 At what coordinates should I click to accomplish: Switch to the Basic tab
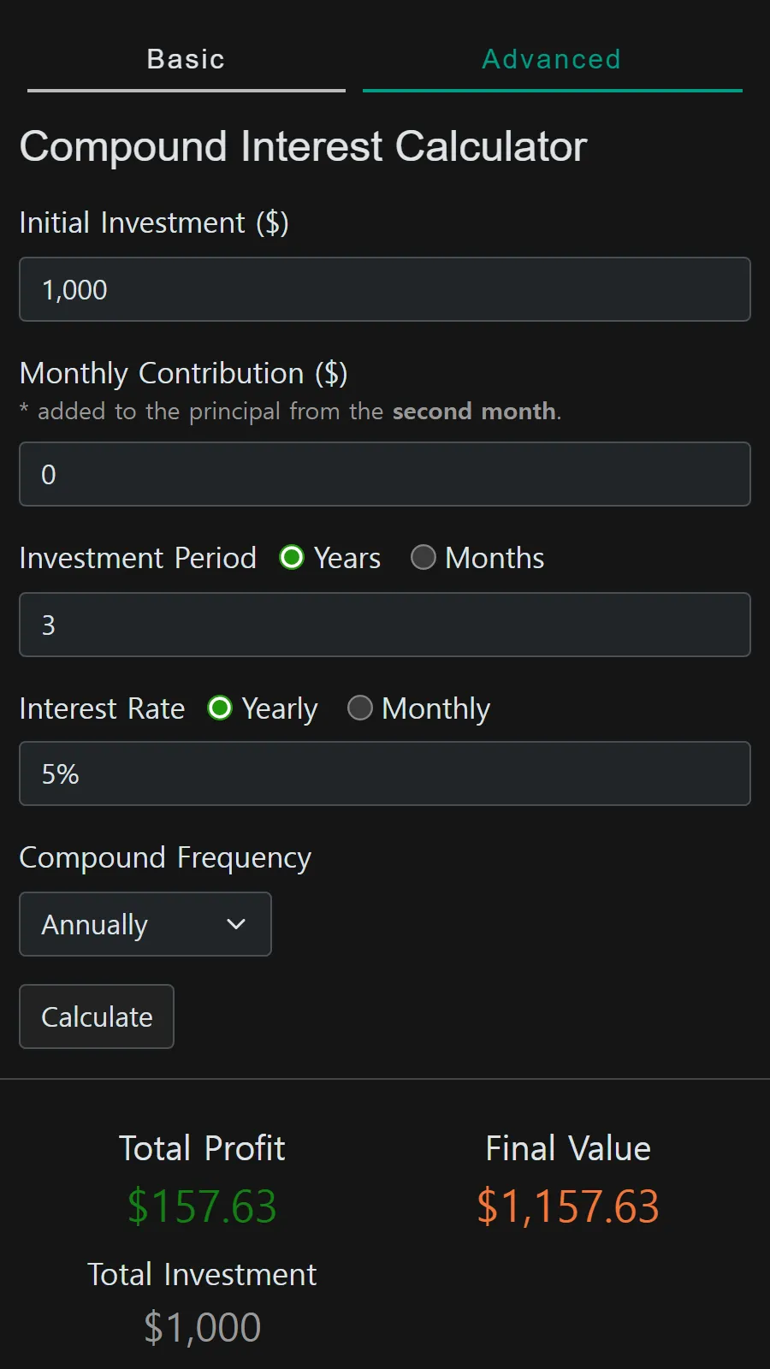point(186,59)
